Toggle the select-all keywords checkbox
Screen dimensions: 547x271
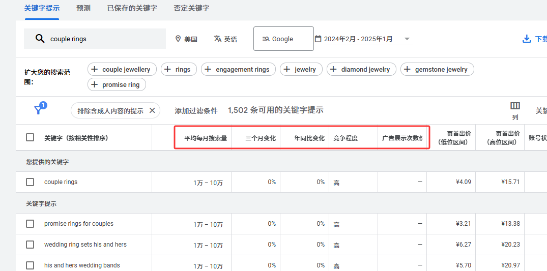pos(30,137)
